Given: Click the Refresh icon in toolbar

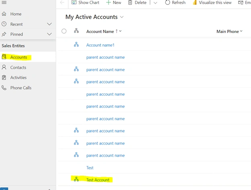Looking at the screenshot, I should pos(167,2).
